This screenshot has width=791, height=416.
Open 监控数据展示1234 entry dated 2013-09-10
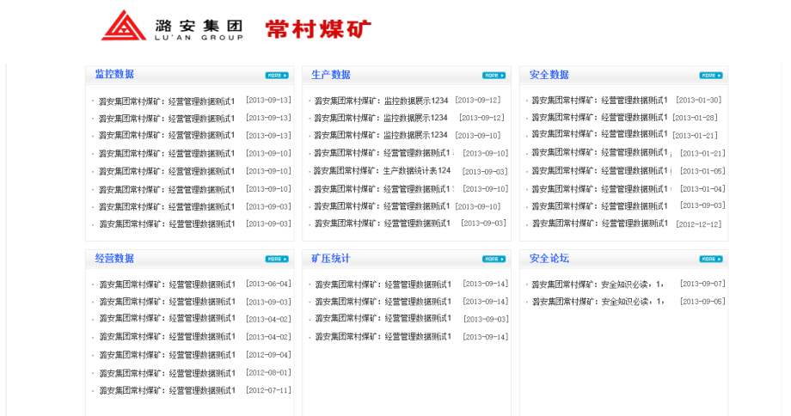pyautogui.click(x=381, y=135)
